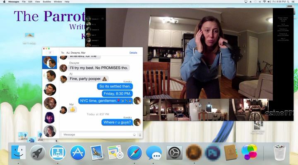Click the emoji picker in message field
Image resolution: width=298 pixels, height=165 pixels.
[134, 134]
